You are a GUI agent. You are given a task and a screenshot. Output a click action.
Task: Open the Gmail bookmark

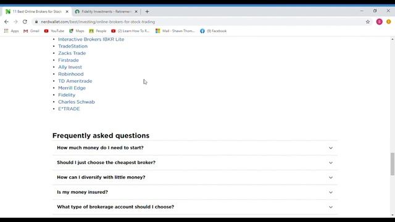(x=31, y=31)
